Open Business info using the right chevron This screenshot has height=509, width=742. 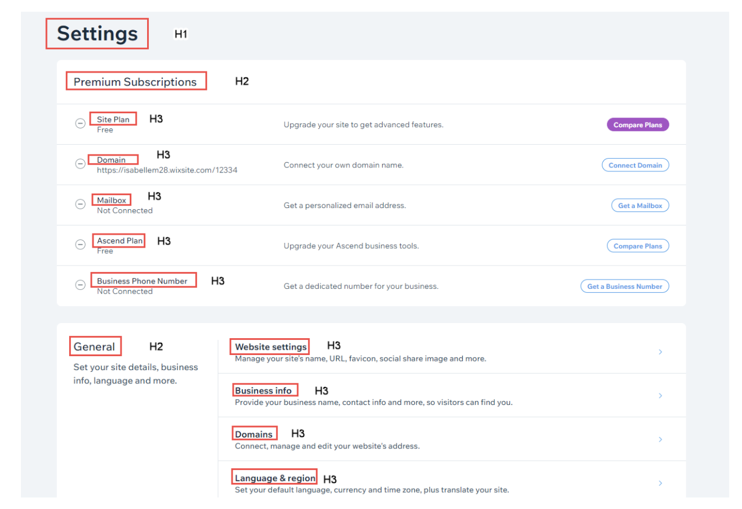[660, 396]
